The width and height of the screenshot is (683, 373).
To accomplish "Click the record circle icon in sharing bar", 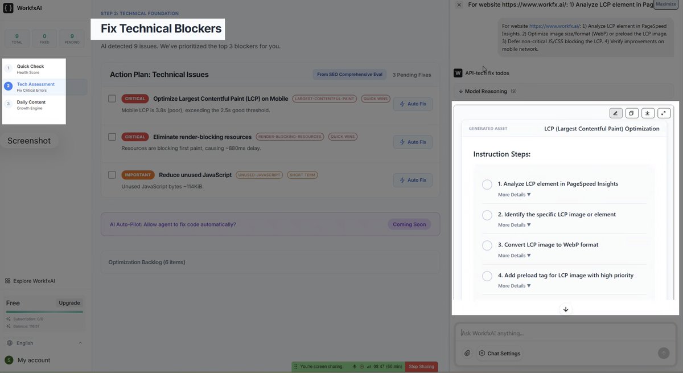I will click(x=361, y=367).
